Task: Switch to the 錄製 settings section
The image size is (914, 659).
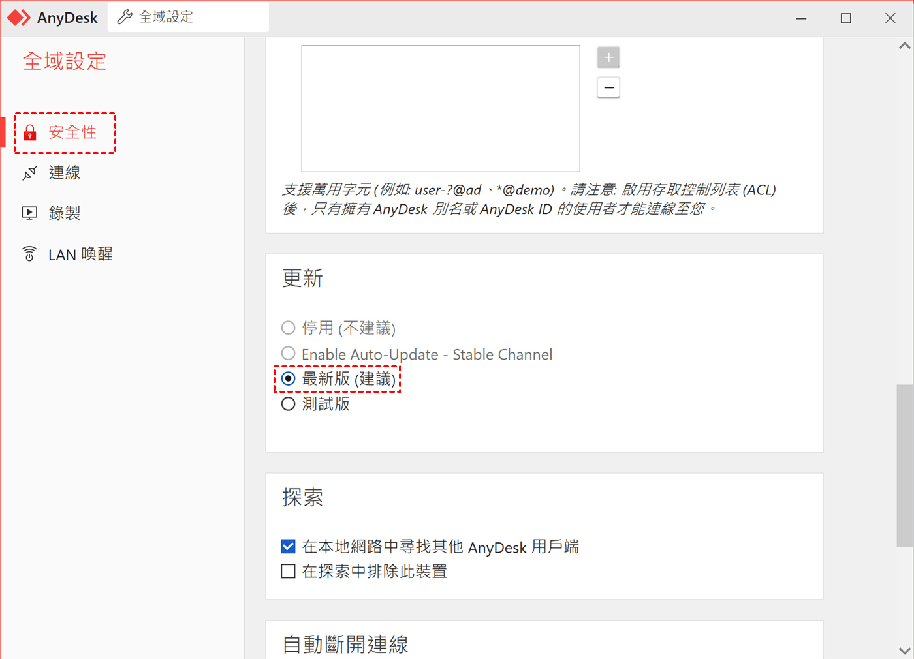Action: 65,213
